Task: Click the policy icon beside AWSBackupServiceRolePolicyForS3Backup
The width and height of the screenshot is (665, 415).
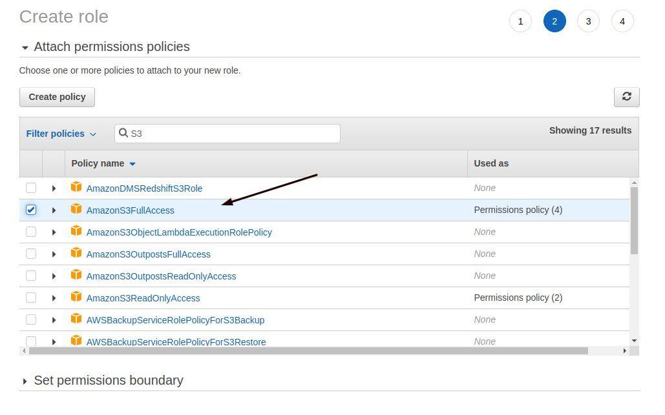Action: pyautogui.click(x=76, y=318)
